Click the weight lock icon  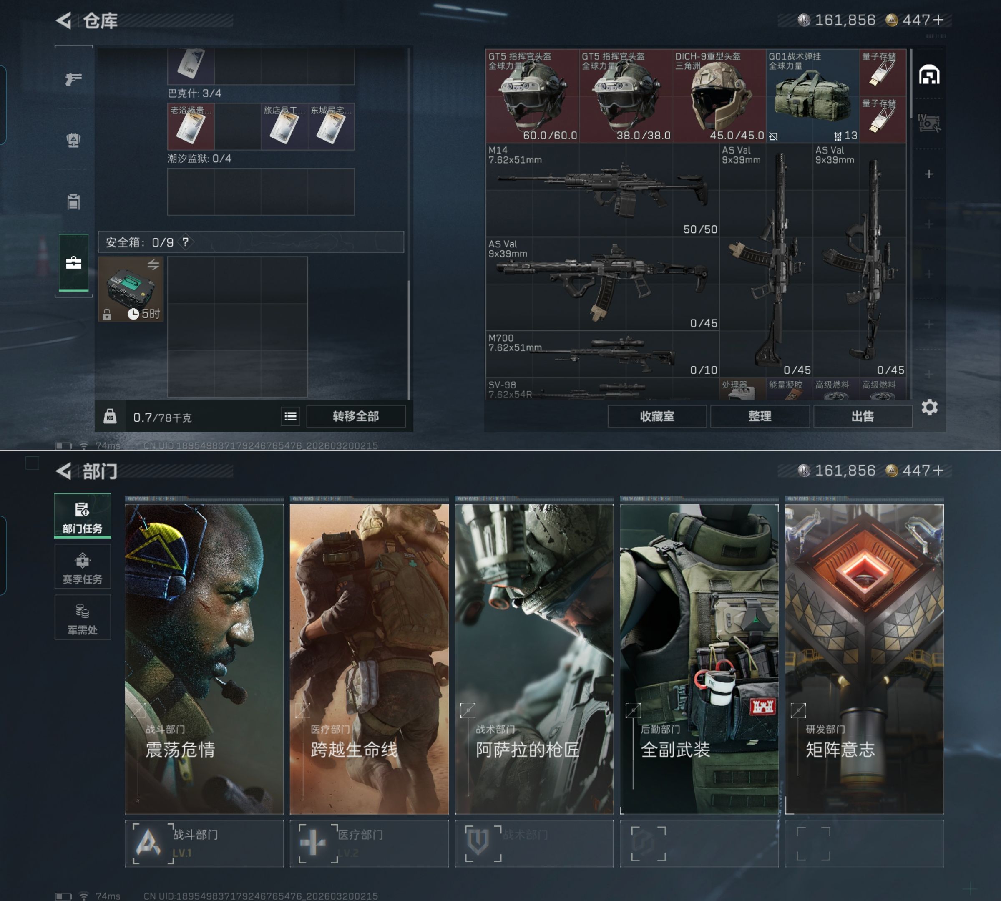pos(110,416)
